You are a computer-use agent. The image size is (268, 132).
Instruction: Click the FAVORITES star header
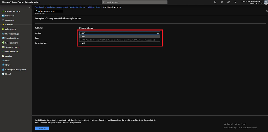pyautogui.click(x=8, y=25)
